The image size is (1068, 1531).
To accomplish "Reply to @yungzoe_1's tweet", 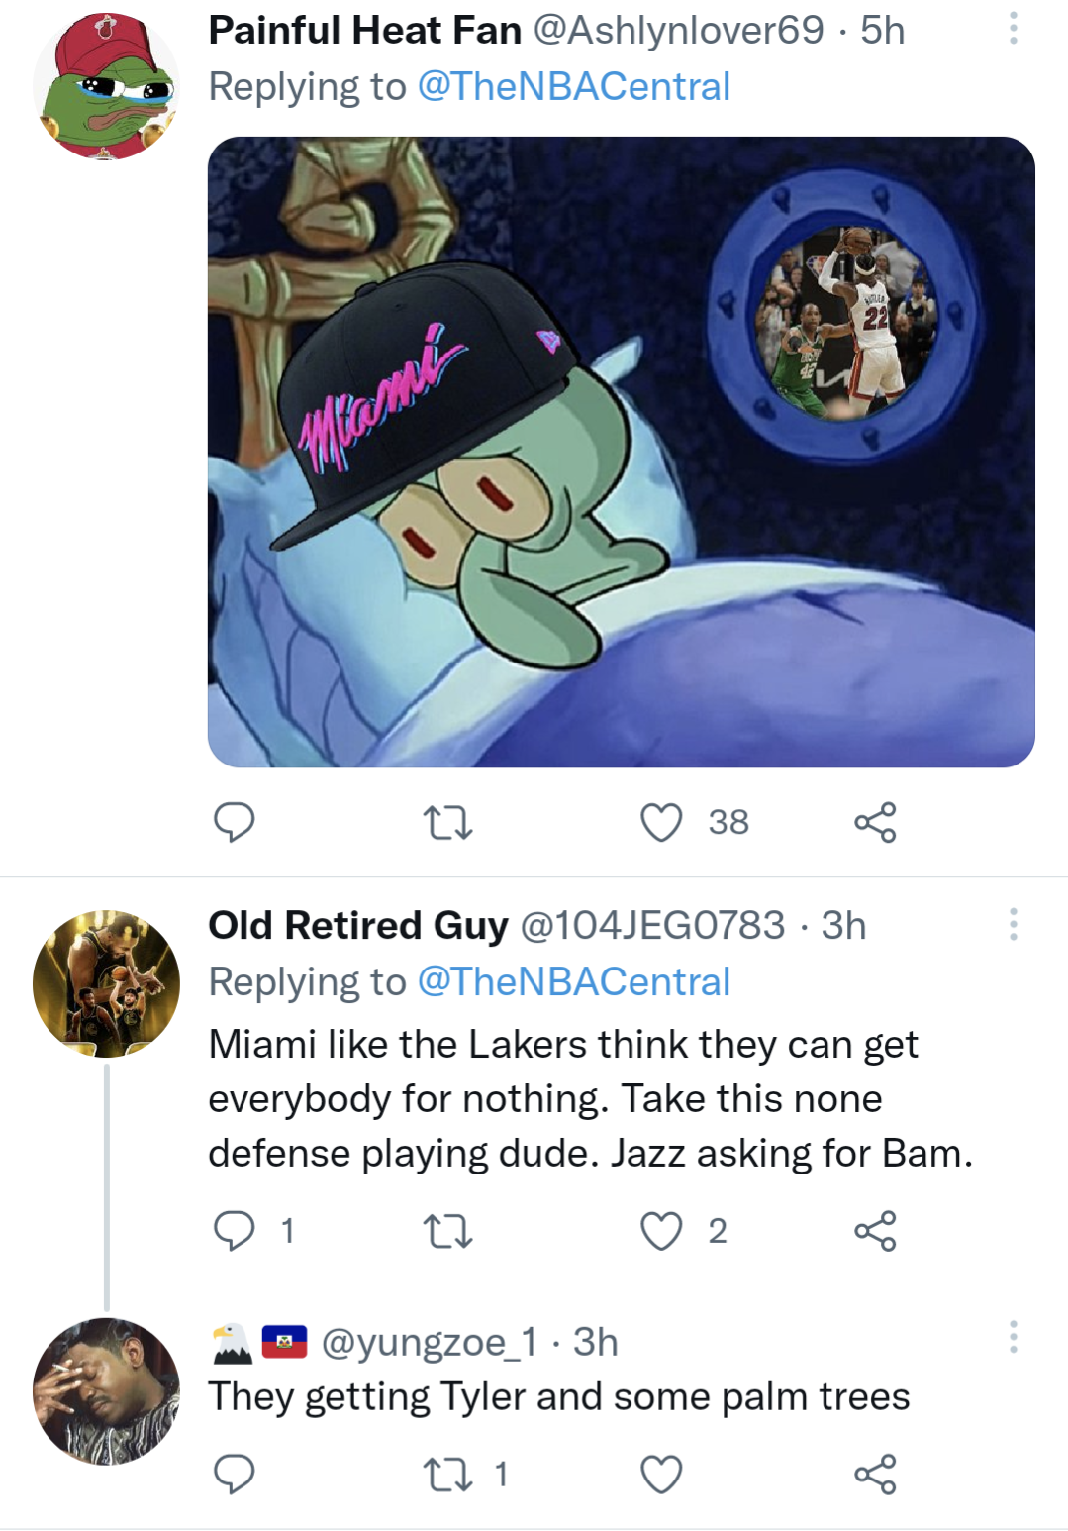I will [x=235, y=1475].
